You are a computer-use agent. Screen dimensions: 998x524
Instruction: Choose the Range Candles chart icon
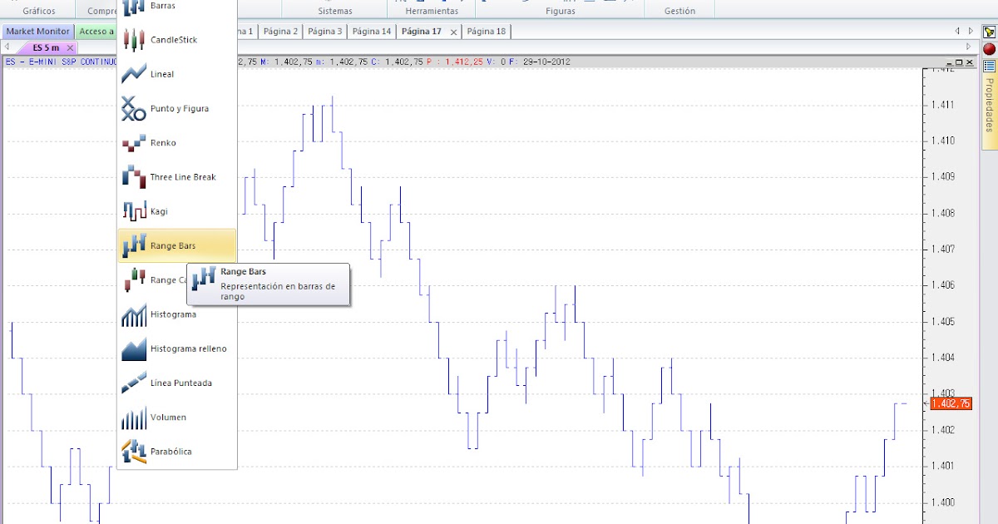tap(134, 280)
